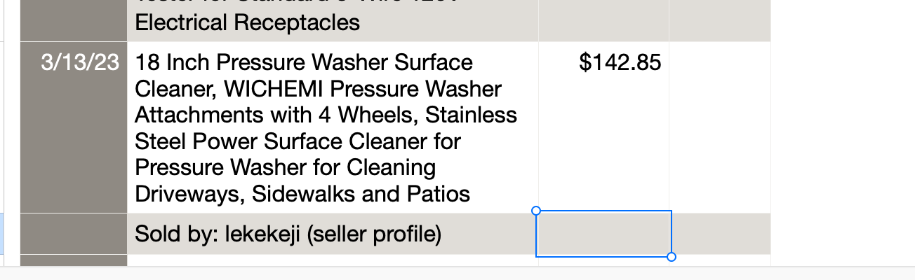Viewport: 915px width, 280px height.
Task: Click the highlighted blue row header at left edge
Action: click(x=2, y=234)
